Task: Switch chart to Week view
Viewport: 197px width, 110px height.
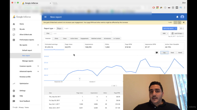Action: [x=172, y=53]
